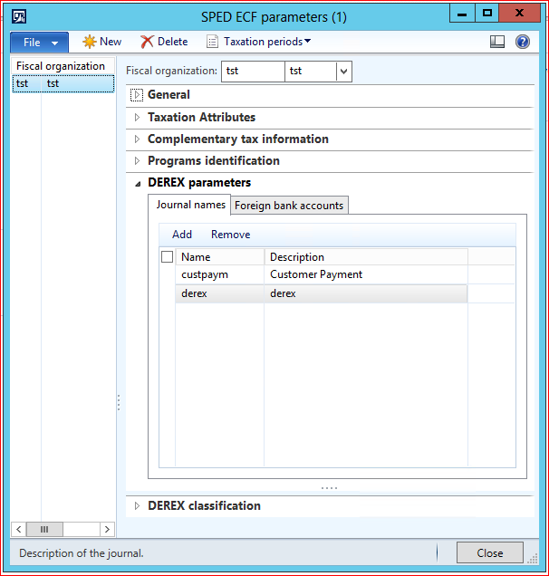
Task: Open the File menu
Action: click(39, 43)
